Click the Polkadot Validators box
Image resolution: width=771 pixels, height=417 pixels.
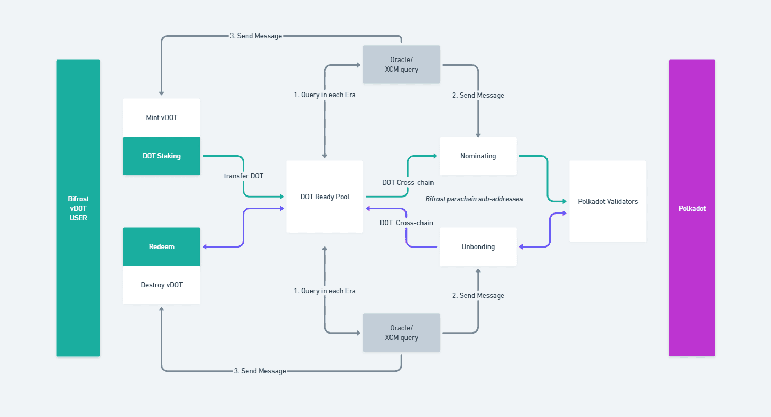pyautogui.click(x=608, y=201)
